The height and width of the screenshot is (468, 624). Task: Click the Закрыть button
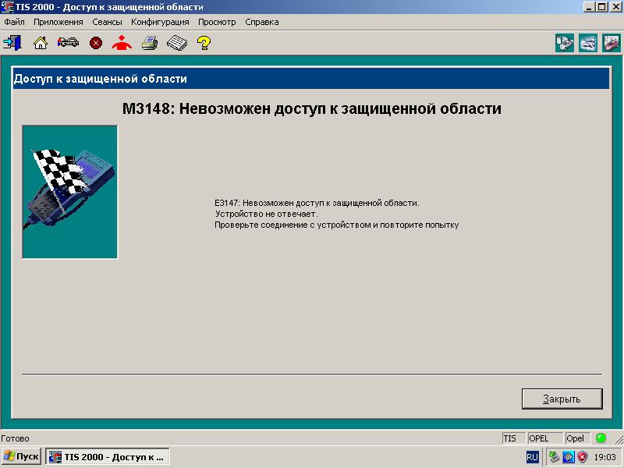(562, 399)
